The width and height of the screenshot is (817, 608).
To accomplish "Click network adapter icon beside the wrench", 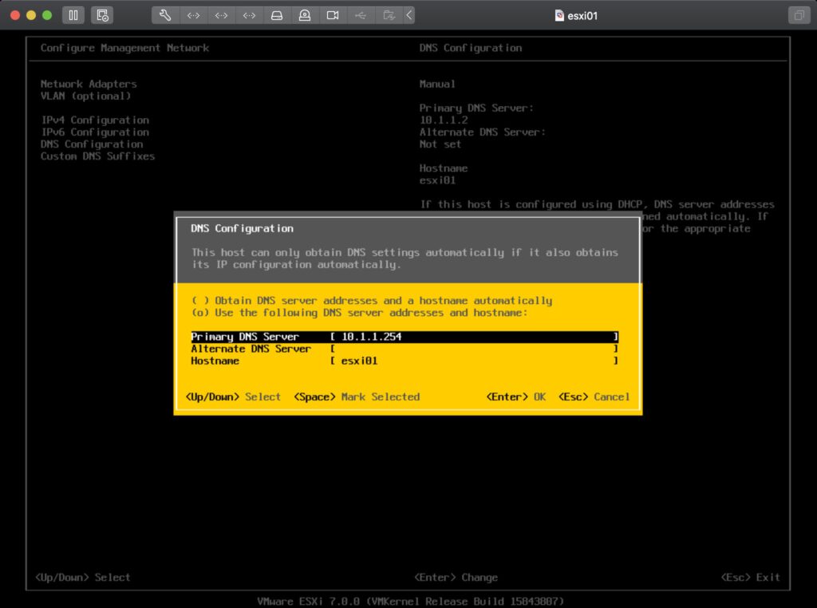I will [193, 15].
